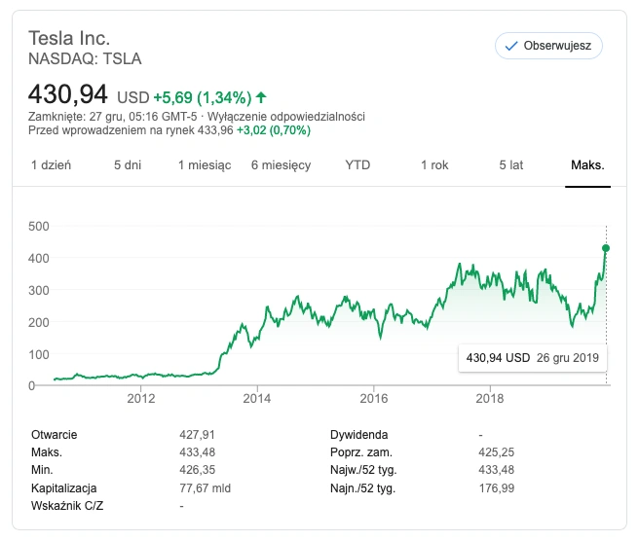Select the 5 dni tab
639x541 pixels.
tap(128, 164)
